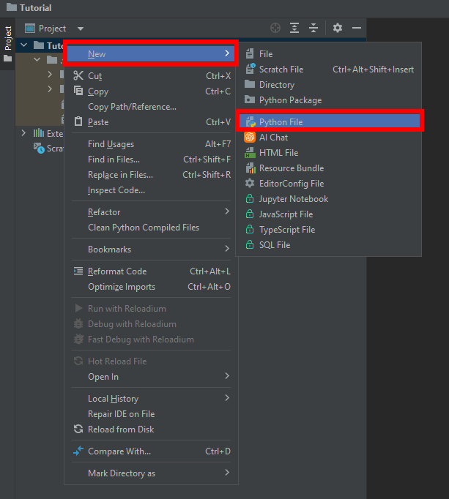Choose Copy from the context menu
Image resolution: width=449 pixels, height=499 pixels.
click(x=151, y=91)
